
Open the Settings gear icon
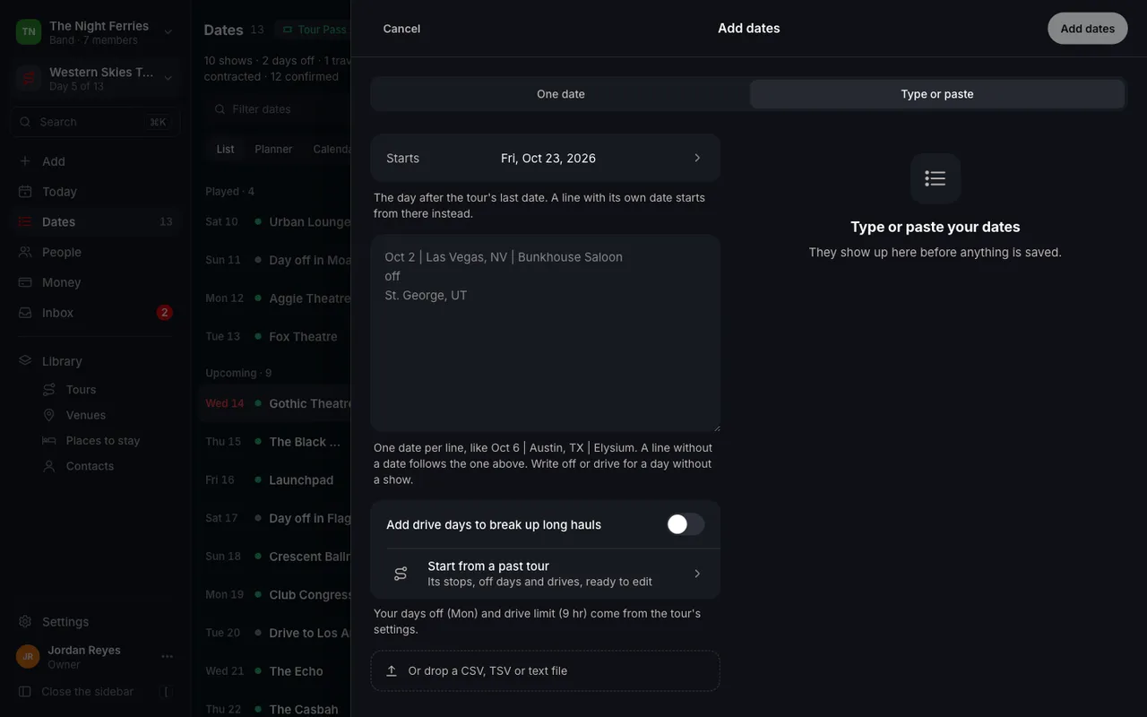25,622
